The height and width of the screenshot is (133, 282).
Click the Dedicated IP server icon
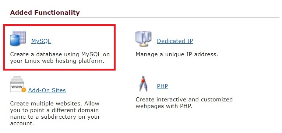point(143,39)
